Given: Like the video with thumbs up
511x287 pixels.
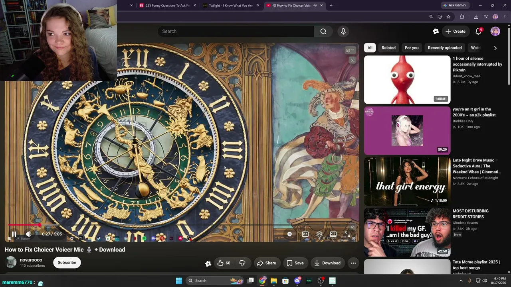Looking at the screenshot, I should point(224,263).
